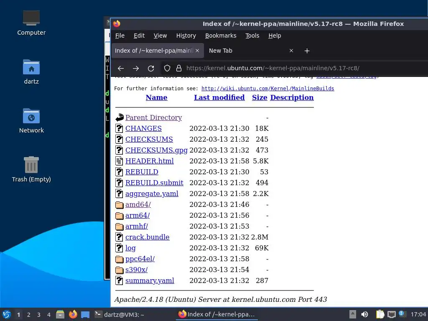The width and height of the screenshot is (428, 321).
Task: Click the show desktop taskbar icon
Action: 85,315
